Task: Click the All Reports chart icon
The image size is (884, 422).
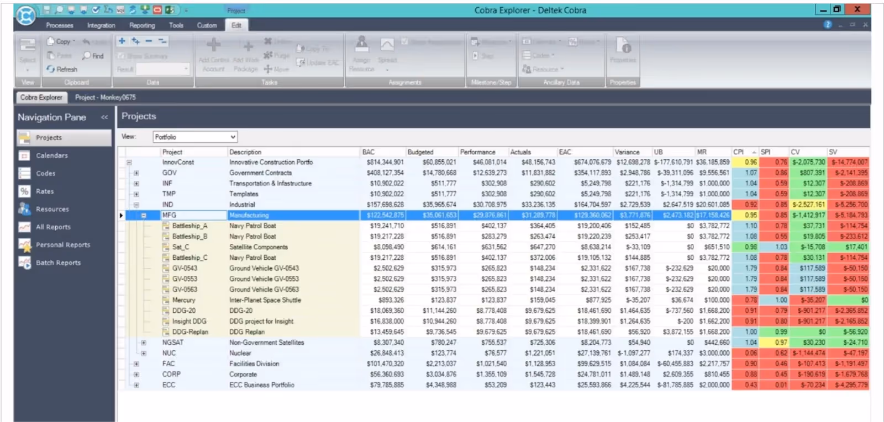Action: [24, 227]
